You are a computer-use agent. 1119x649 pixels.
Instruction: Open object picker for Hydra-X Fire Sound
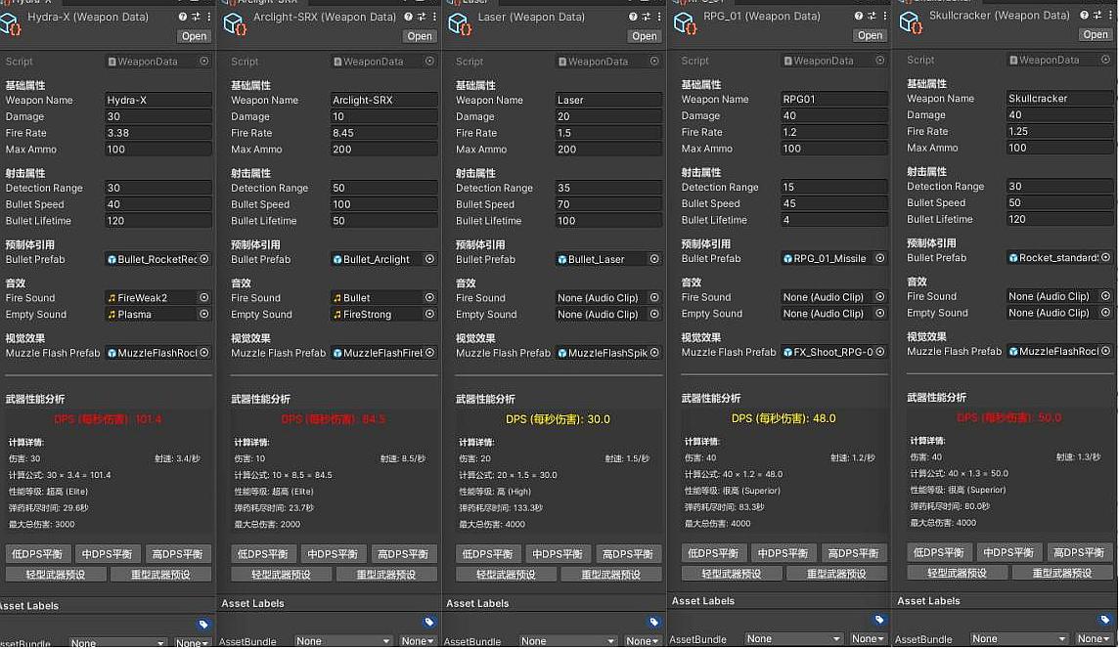pyautogui.click(x=204, y=298)
